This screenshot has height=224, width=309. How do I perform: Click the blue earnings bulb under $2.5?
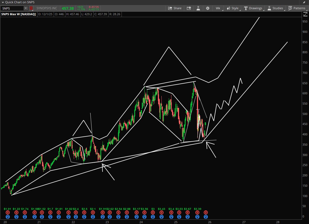84,217
